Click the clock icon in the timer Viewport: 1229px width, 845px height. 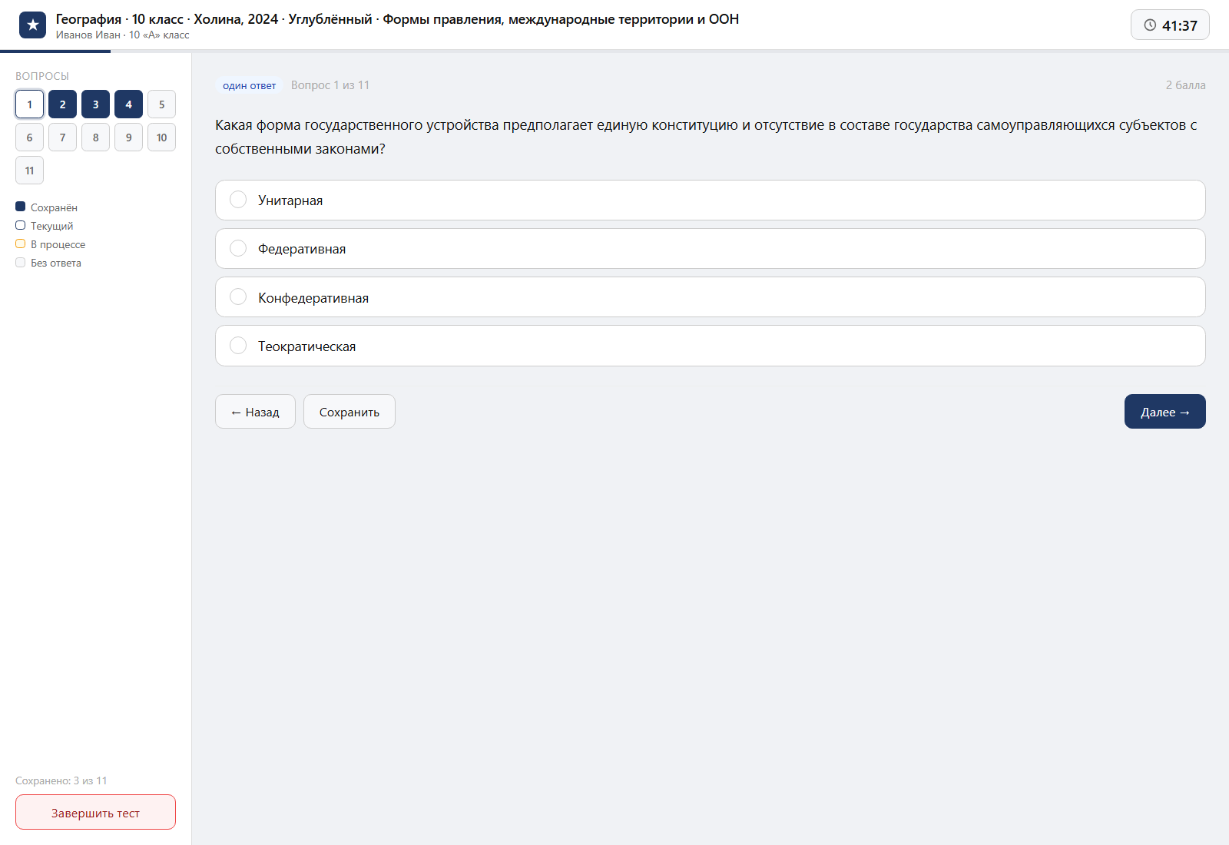pos(1150,25)
